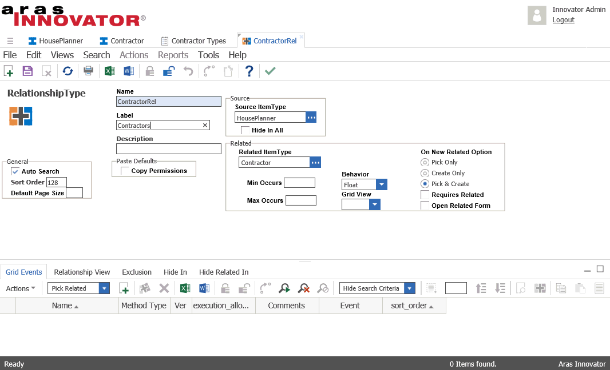The image size is (610, 370).
Task: Export grid to Excel in relationships toolbar
Action: coord(185,288)
